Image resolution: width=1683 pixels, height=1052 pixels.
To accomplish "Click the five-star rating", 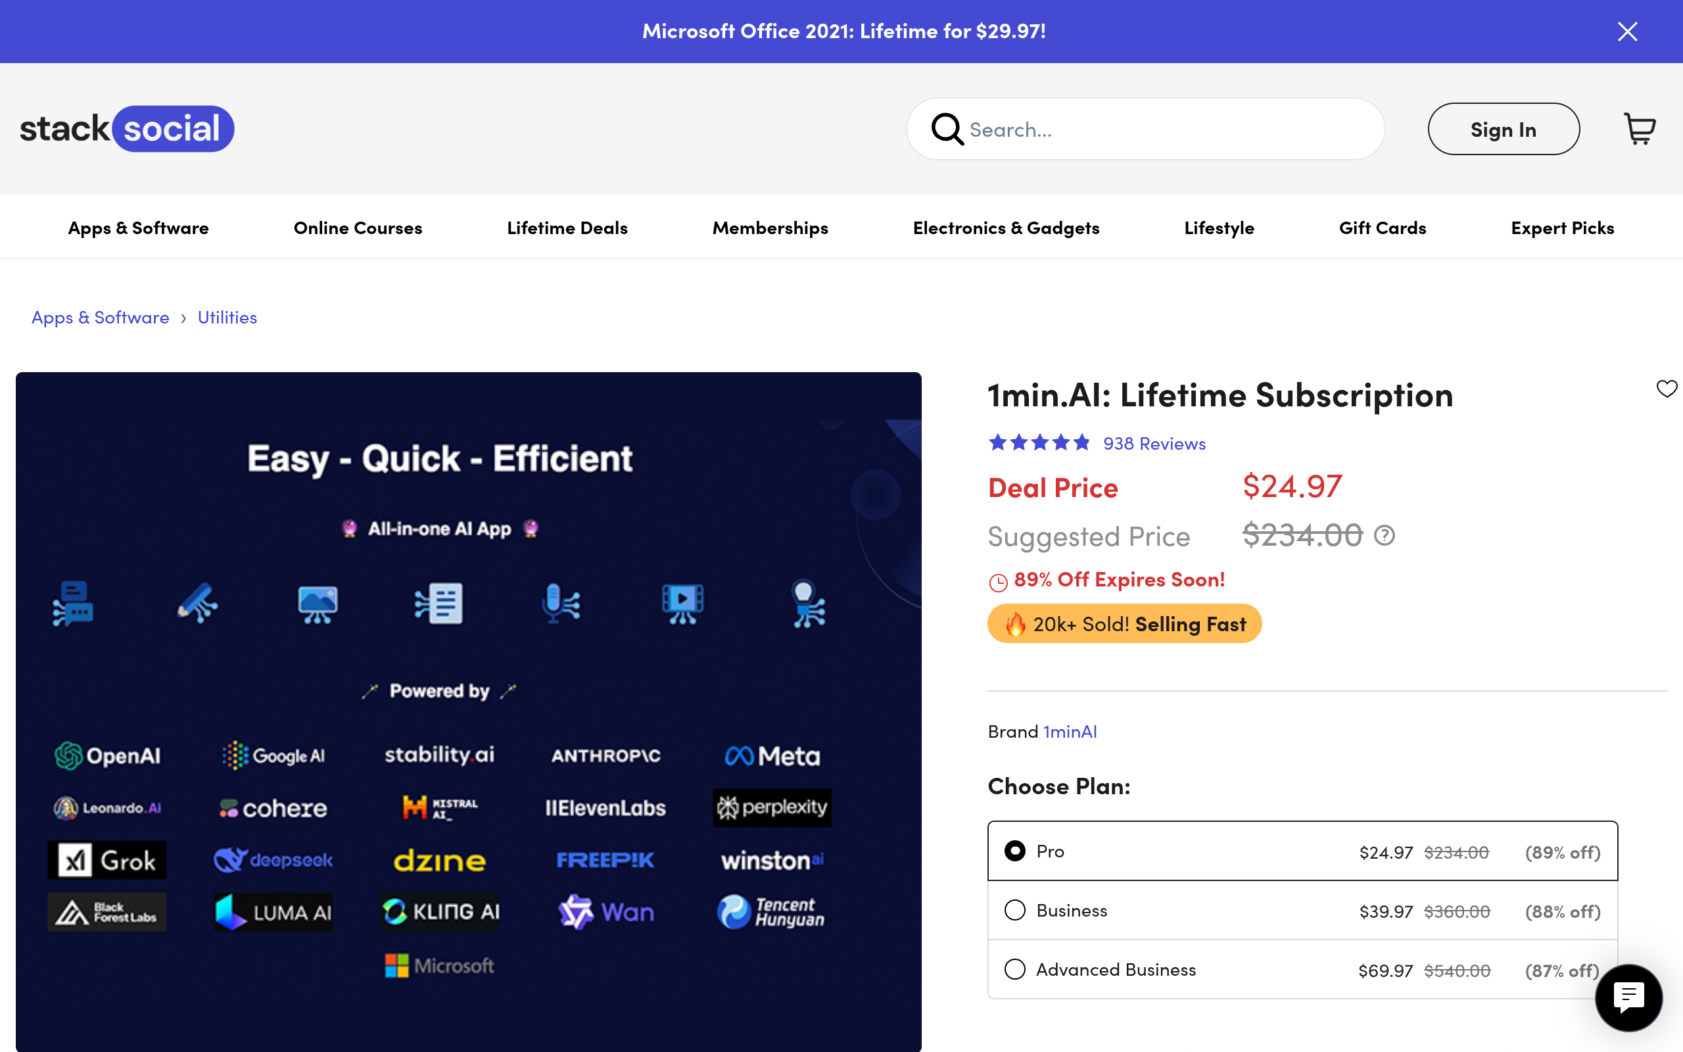I will (1039, 442).
